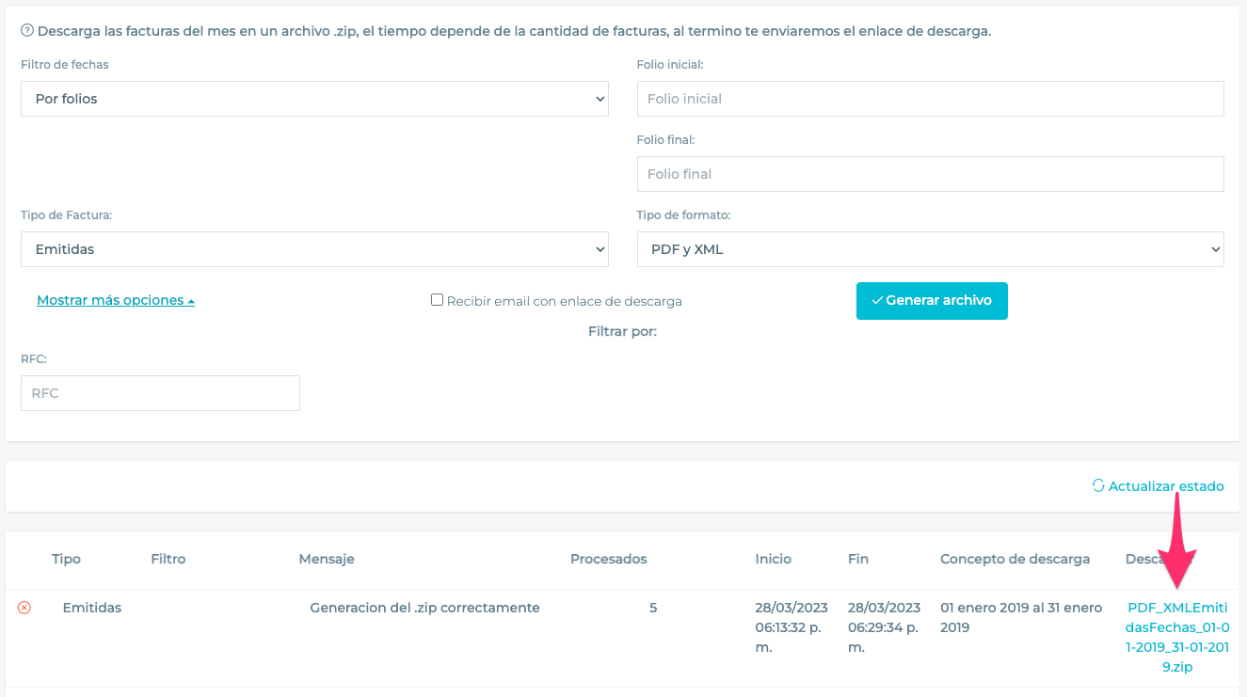Screen dimensions: 1247x697
Task: Click the 'Filtrar por:' label
Action: 622,331
